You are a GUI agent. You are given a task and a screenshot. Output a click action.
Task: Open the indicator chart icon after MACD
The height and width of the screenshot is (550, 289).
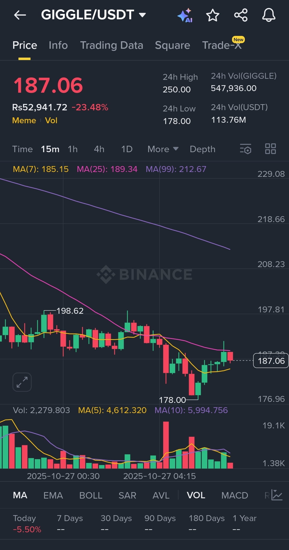(x=277, y=495)
